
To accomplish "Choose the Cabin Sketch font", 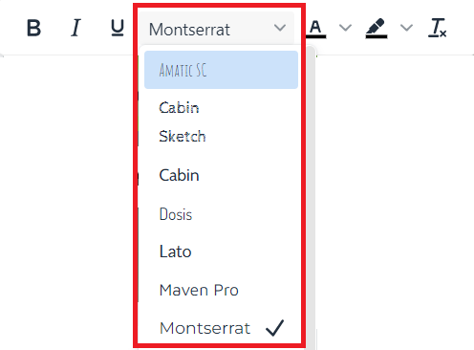I will click(x=221, y=122).
